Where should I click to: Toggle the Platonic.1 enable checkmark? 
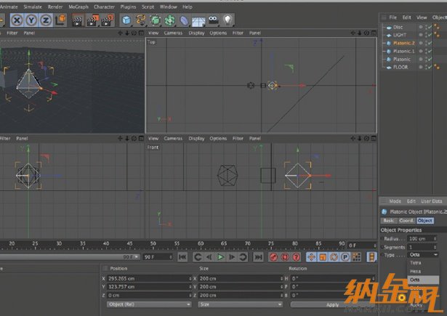click(x=430, y=51)
